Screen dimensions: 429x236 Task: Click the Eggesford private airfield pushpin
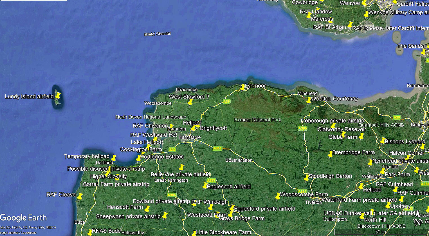[232, 208]
